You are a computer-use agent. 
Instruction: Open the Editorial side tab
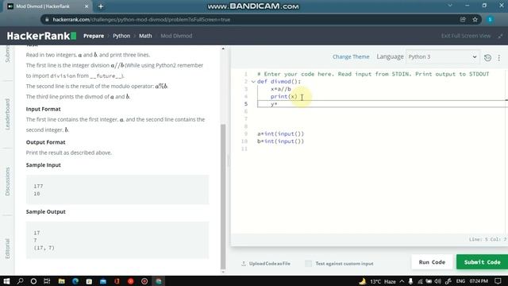[7, 249]
